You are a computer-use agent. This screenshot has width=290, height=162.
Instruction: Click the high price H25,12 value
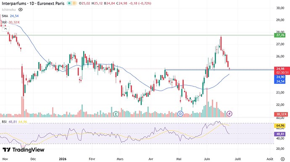click(x=97, y=3)
